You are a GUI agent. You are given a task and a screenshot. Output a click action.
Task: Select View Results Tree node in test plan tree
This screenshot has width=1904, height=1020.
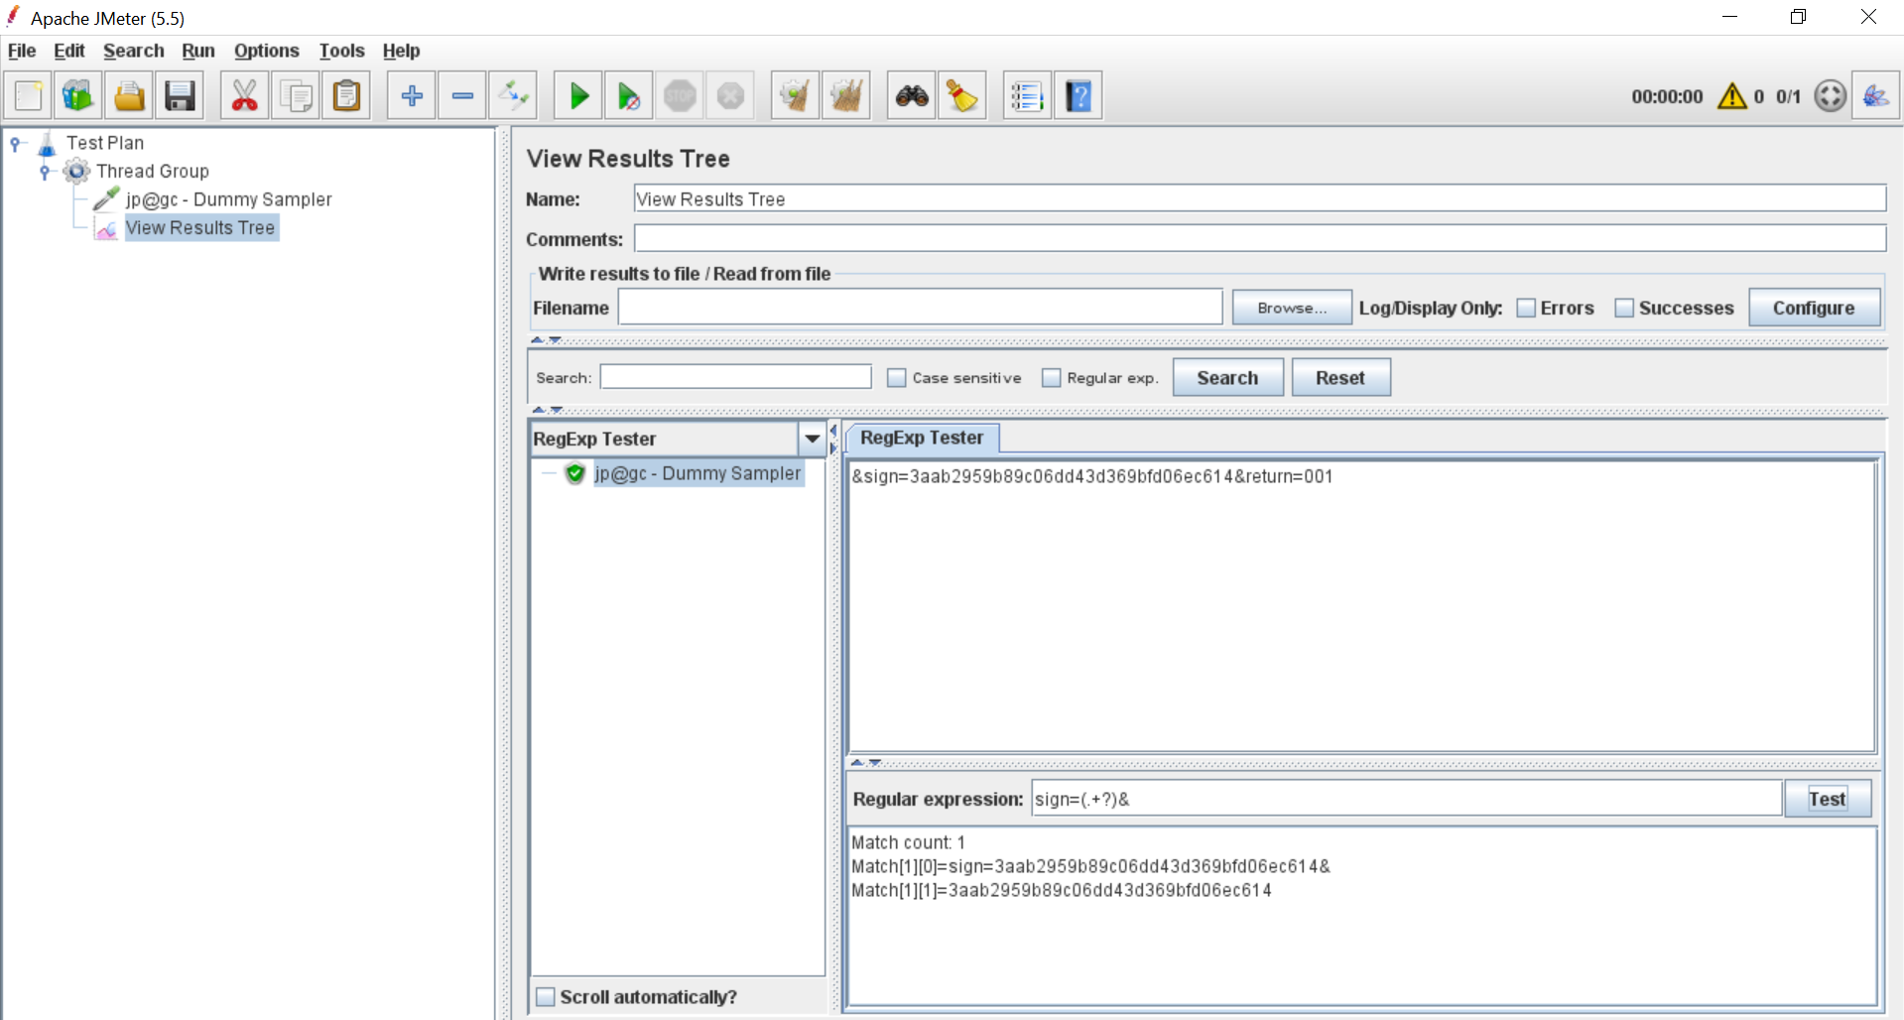tap(200, 228)
